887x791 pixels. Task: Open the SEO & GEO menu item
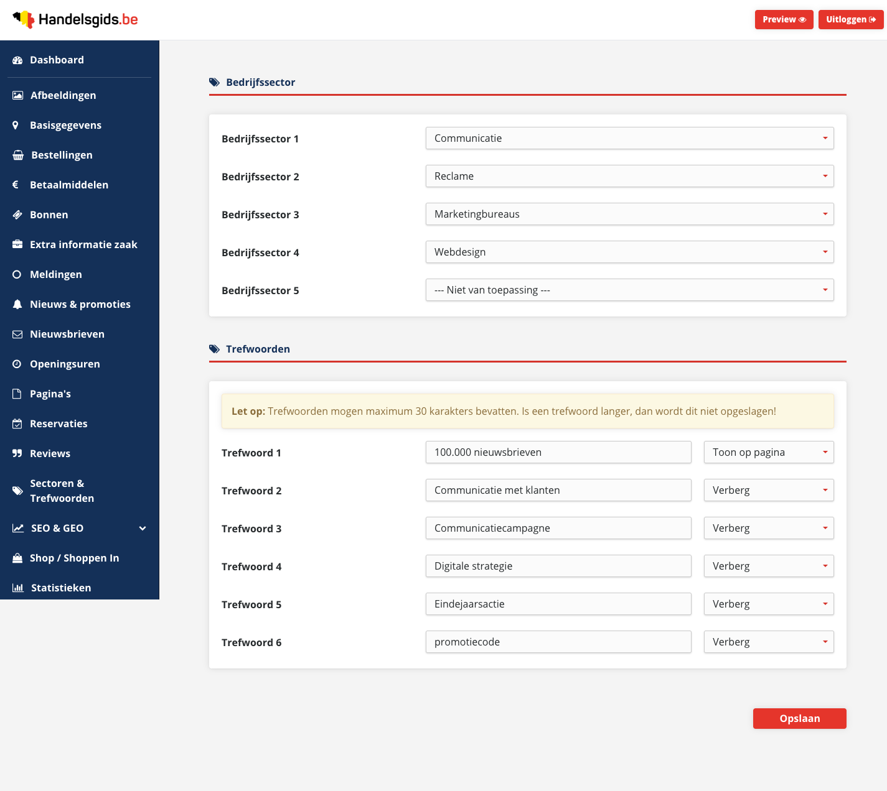click(x=80, y=528)
